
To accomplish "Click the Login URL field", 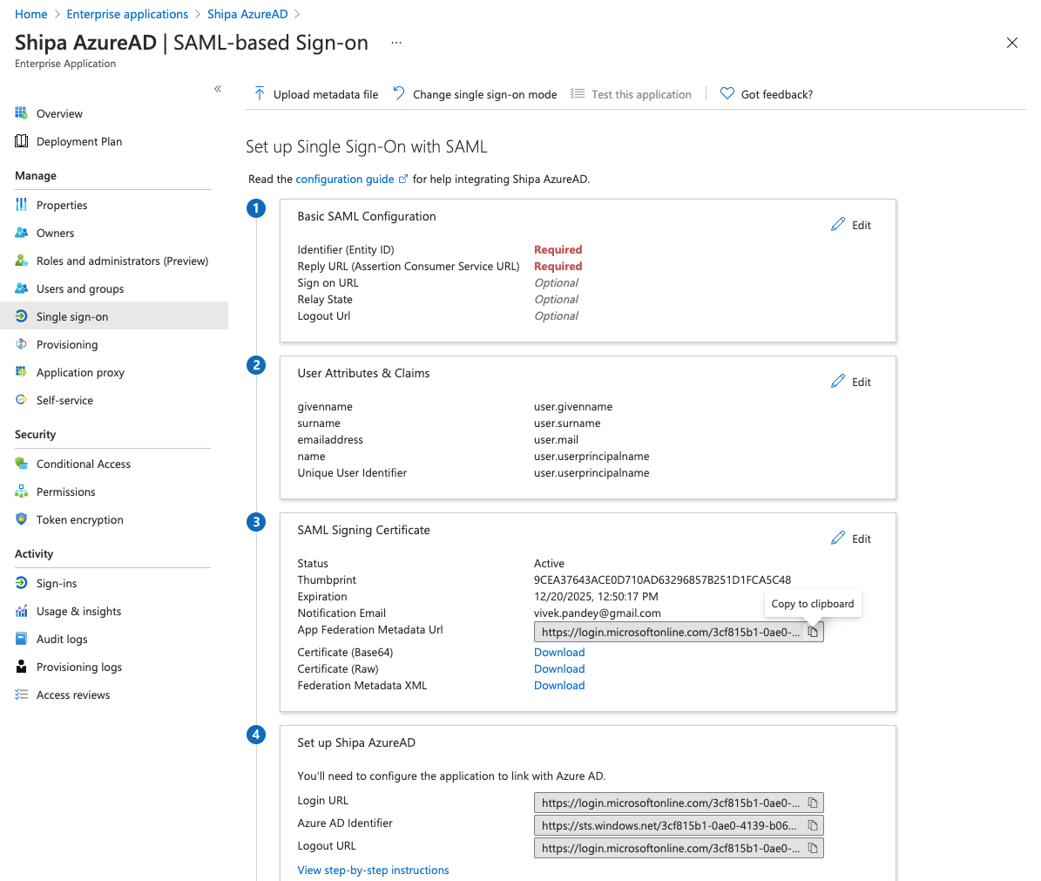I will pos(679,803).
